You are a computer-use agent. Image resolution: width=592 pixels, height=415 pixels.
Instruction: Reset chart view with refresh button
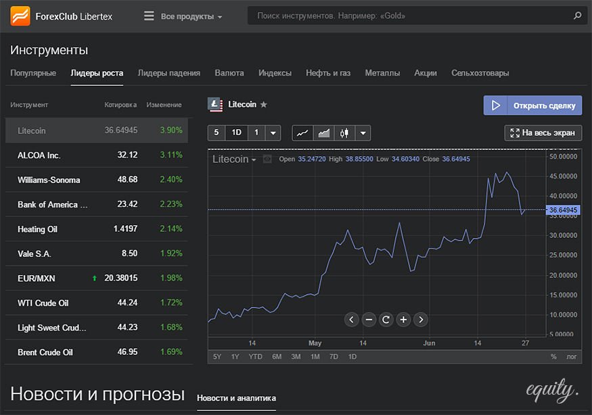pos(386,320)
